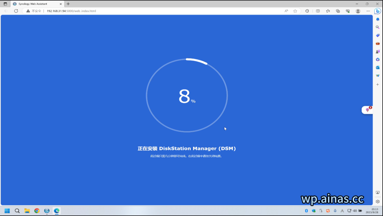This screenshot has height=216, width=383.
Task: Open the Microsoft 365 sidebar icon
Action: click(378, 60)
